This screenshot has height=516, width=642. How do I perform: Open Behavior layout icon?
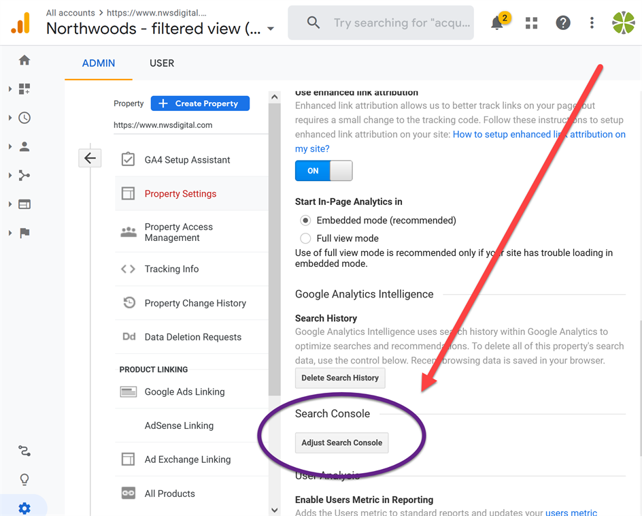pos(24,204)
